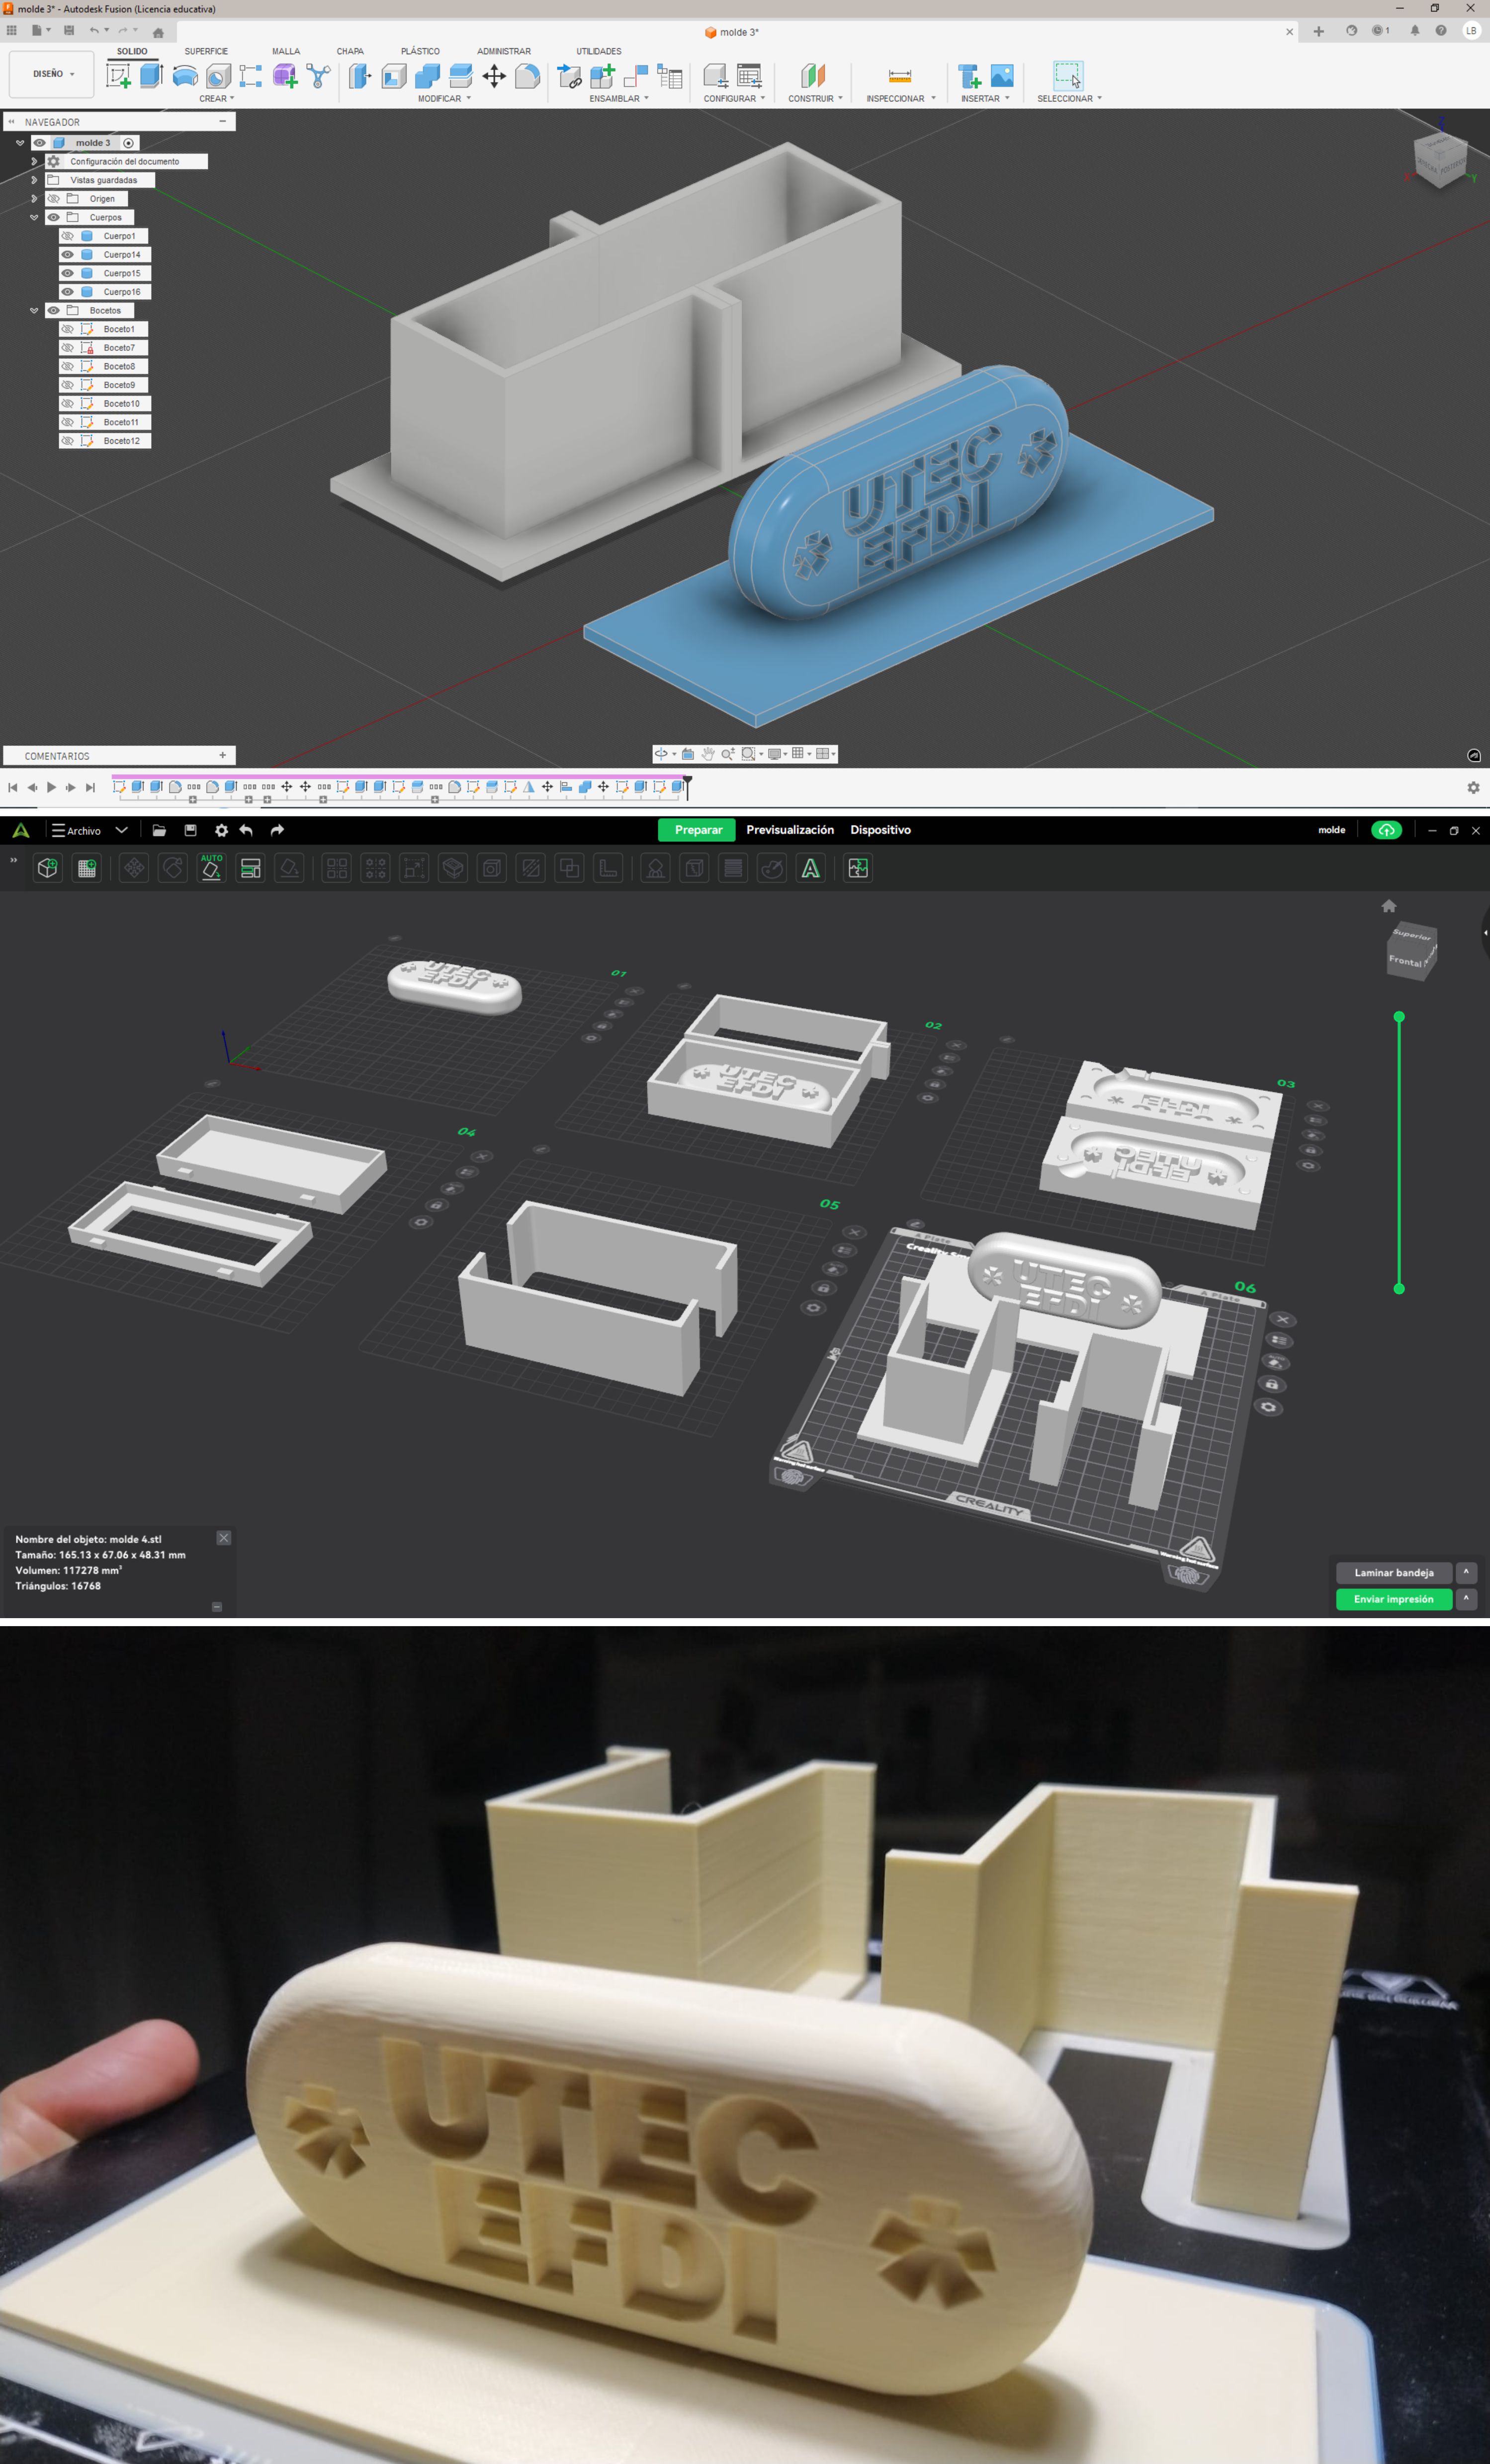Image resolution: width=1490 pixels, height=2464 pixels.
Task: Click the Laminar bandeja button
Action: pos(1393,1572)
